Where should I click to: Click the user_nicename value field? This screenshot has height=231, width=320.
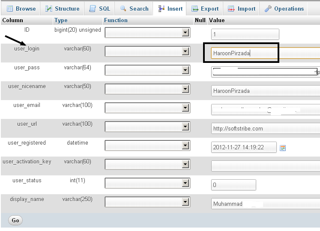(266, 91)
